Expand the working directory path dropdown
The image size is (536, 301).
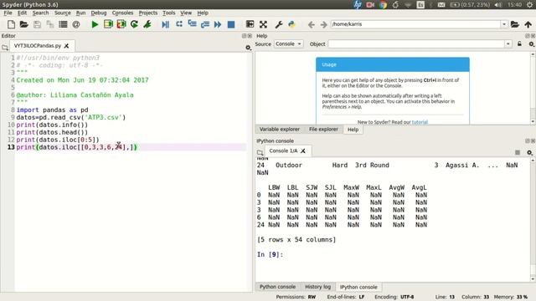click(504, 24)
